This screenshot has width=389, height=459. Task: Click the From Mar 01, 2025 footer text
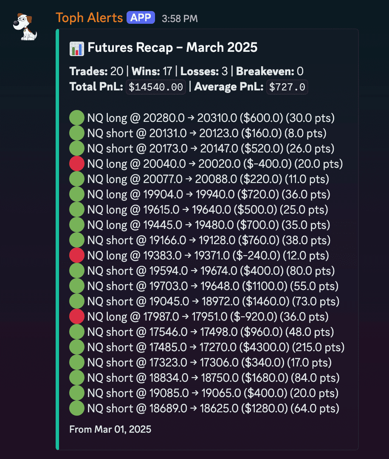point(110,429)
